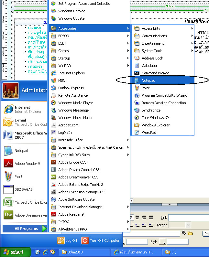Click the Log Off button
Screen dimensions: 209x257
click(x=67, y=241)
